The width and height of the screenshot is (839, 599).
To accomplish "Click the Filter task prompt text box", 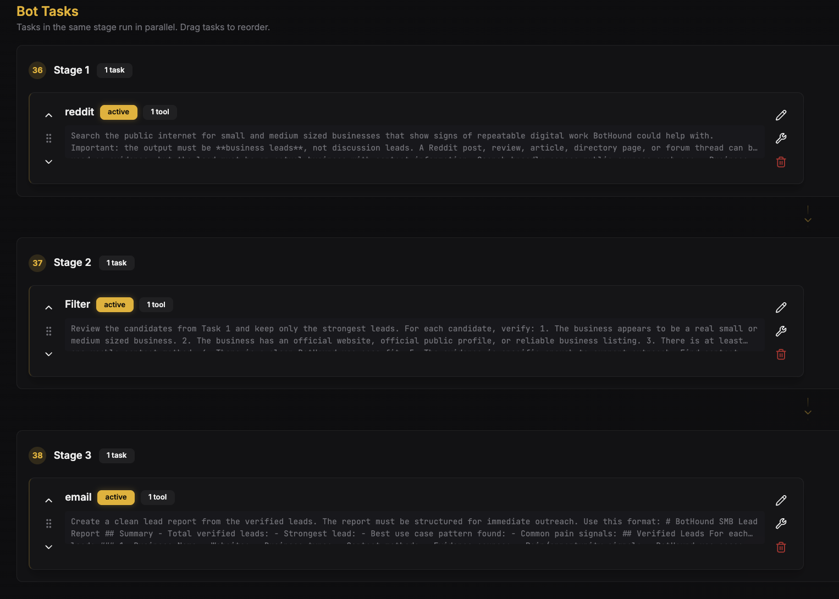I will pos(415,335).
